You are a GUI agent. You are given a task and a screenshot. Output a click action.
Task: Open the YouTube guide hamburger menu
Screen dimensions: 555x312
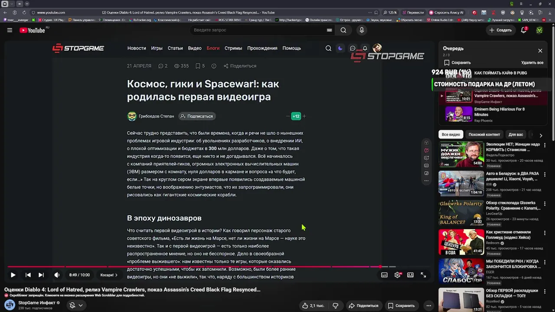click(10, 30)
